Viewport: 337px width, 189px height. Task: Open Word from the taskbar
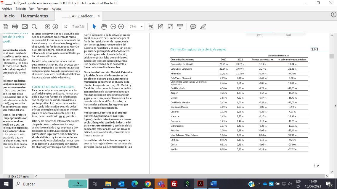[214, 184]
